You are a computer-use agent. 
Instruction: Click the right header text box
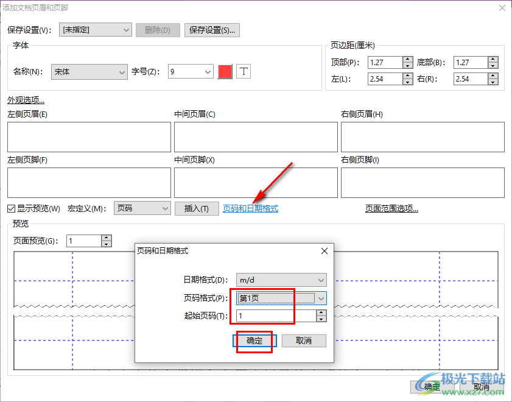coord(423,137)
